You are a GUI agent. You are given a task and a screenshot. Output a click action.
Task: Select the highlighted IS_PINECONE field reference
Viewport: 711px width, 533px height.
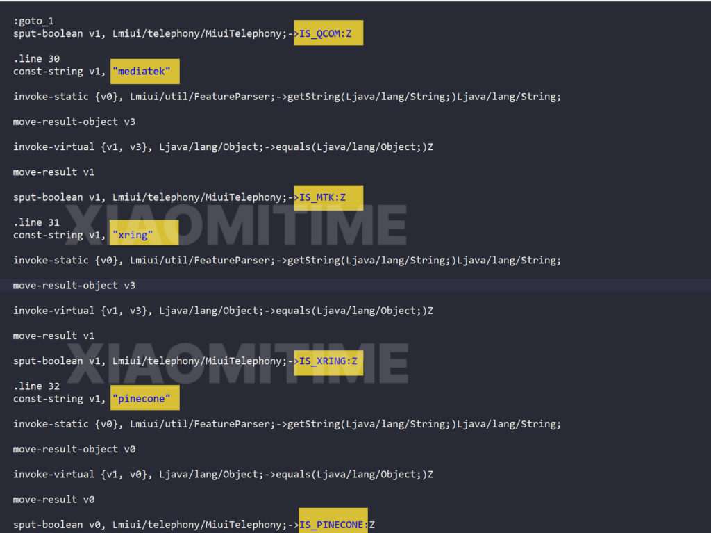click(x=332, y=525)
